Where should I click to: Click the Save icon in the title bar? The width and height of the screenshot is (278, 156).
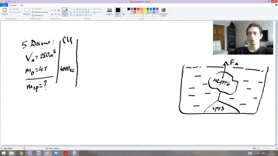[6, 2]
